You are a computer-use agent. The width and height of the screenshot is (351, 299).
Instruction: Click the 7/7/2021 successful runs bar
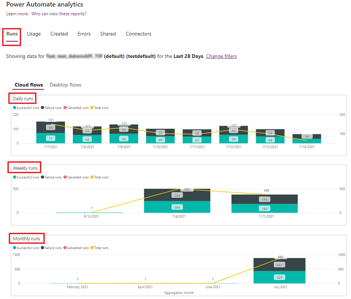[x=50, y=138]
